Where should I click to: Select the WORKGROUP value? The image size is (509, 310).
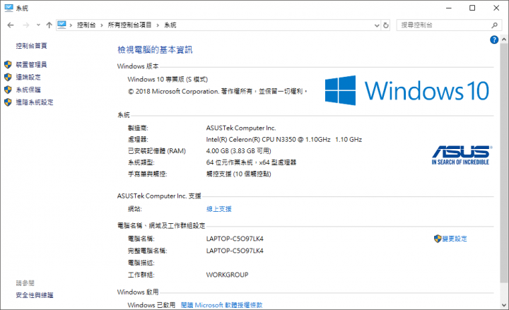pos(227,275)
